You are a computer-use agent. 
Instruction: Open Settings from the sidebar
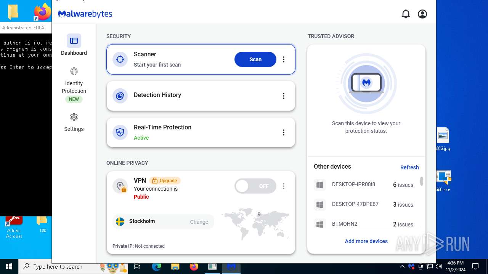(x=74, y=122)
